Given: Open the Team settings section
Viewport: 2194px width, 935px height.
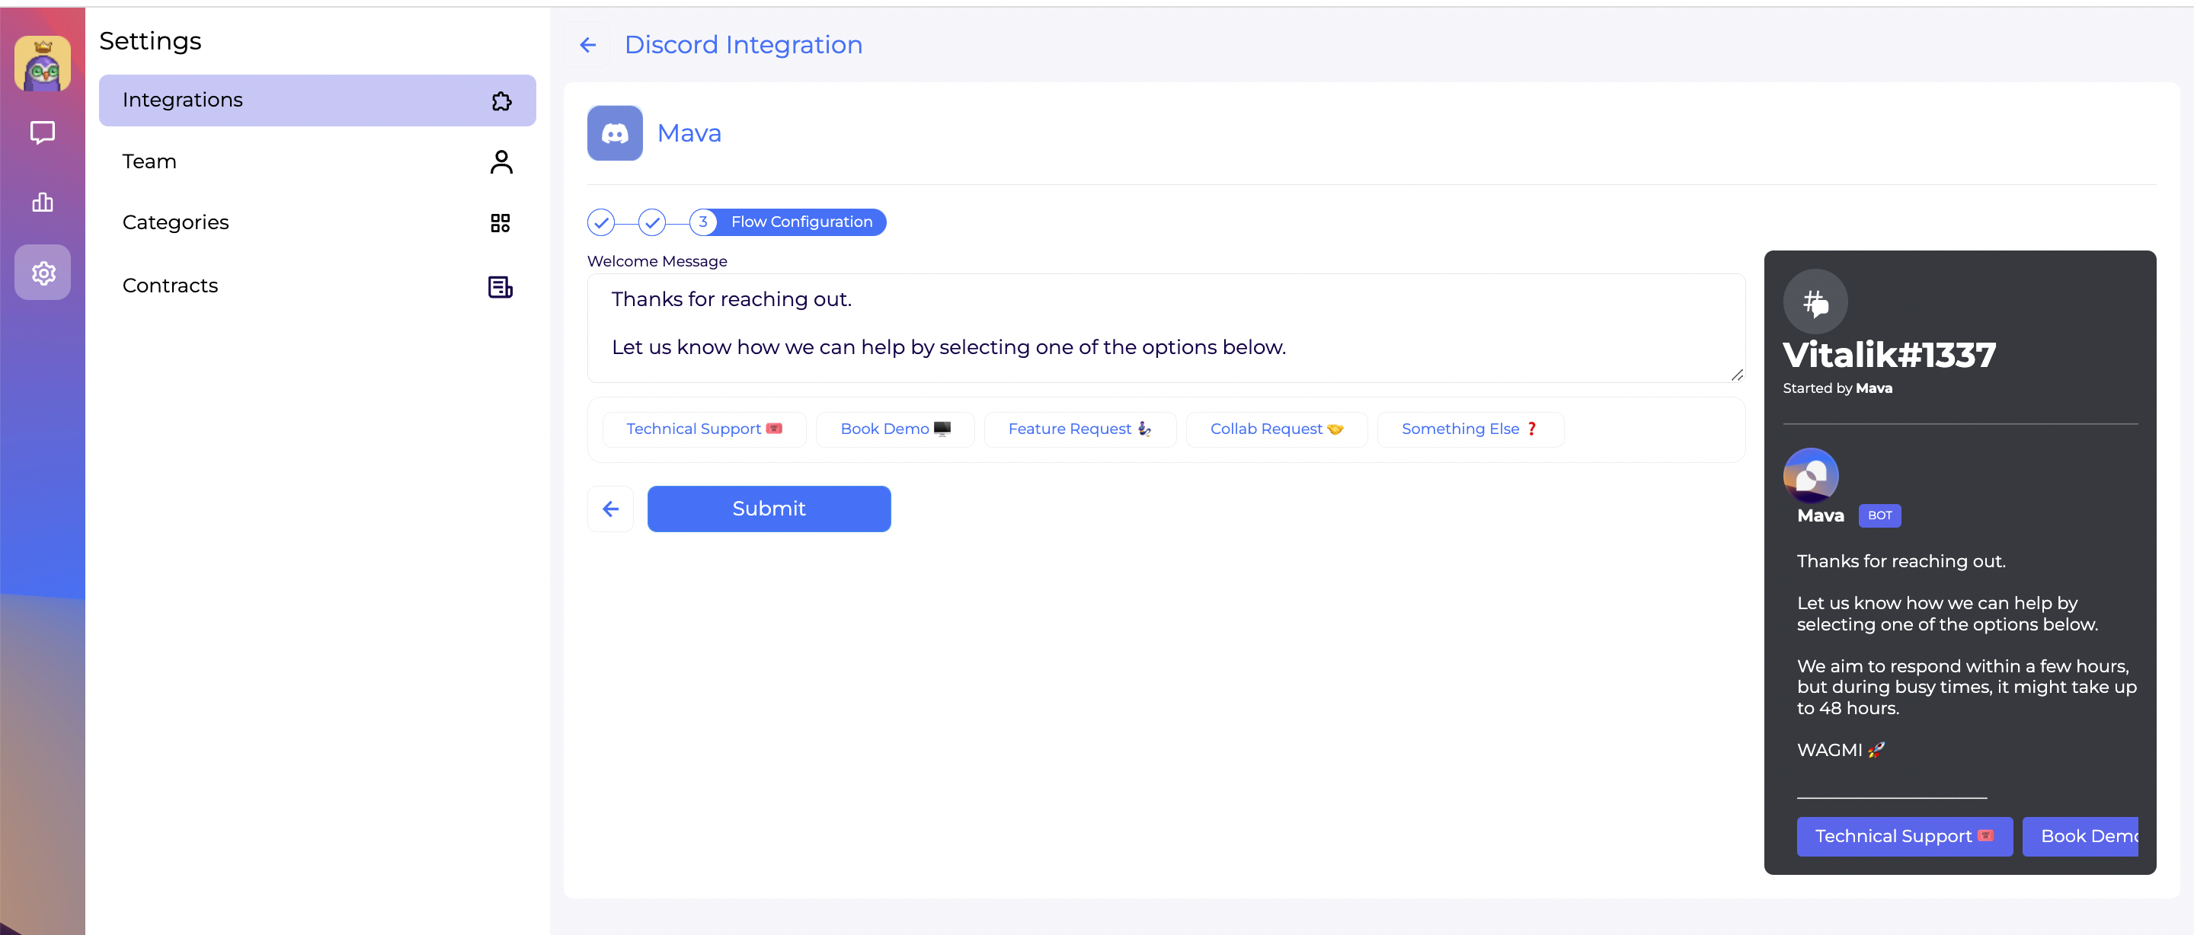Looking at the screenshot, I should pyautogui.click(x=149, y=161).
